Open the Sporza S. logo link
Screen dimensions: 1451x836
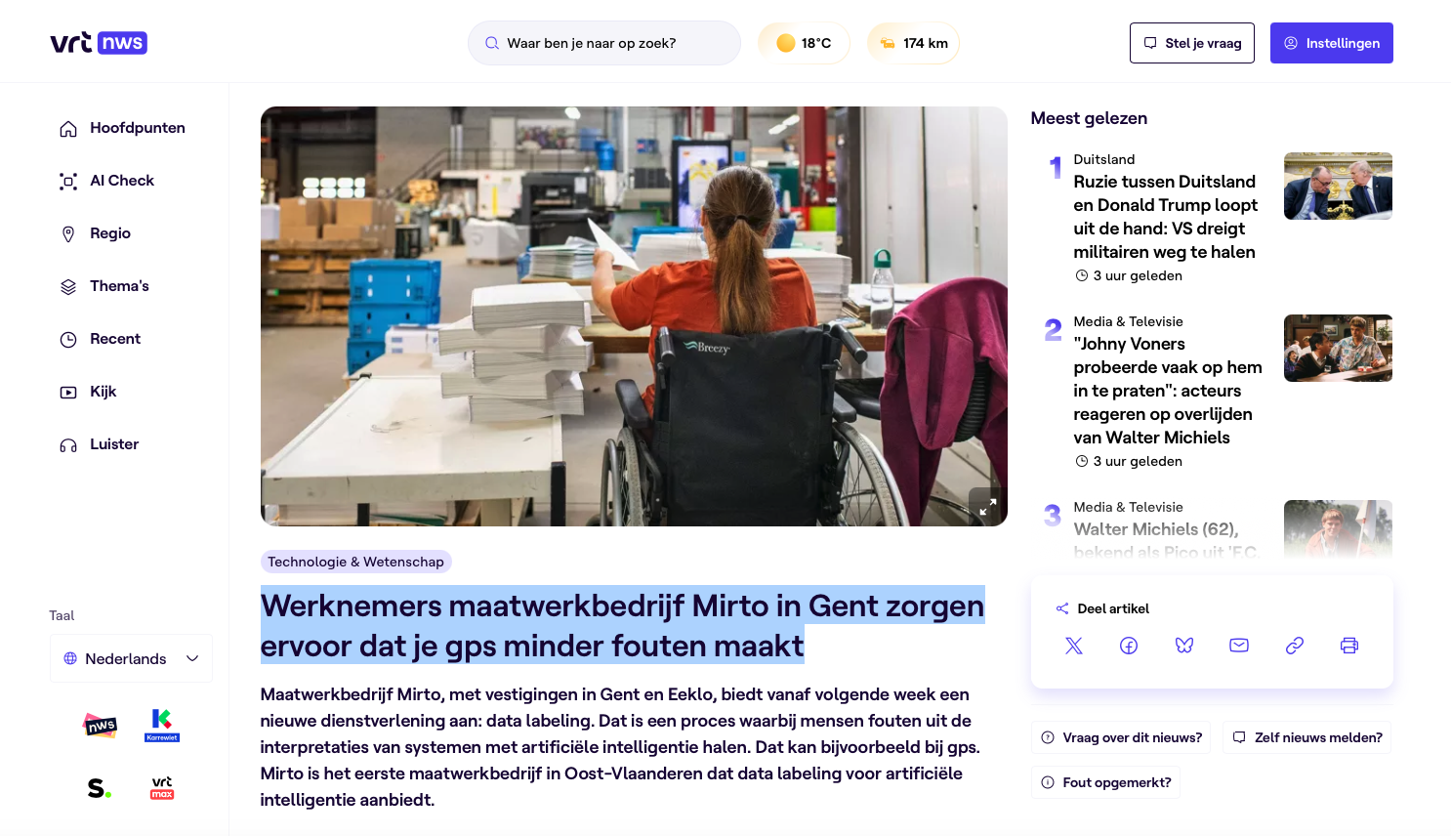100,788
